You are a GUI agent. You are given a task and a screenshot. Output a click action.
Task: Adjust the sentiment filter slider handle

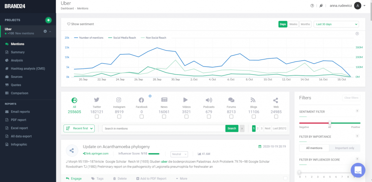click(x=330, y=123)
